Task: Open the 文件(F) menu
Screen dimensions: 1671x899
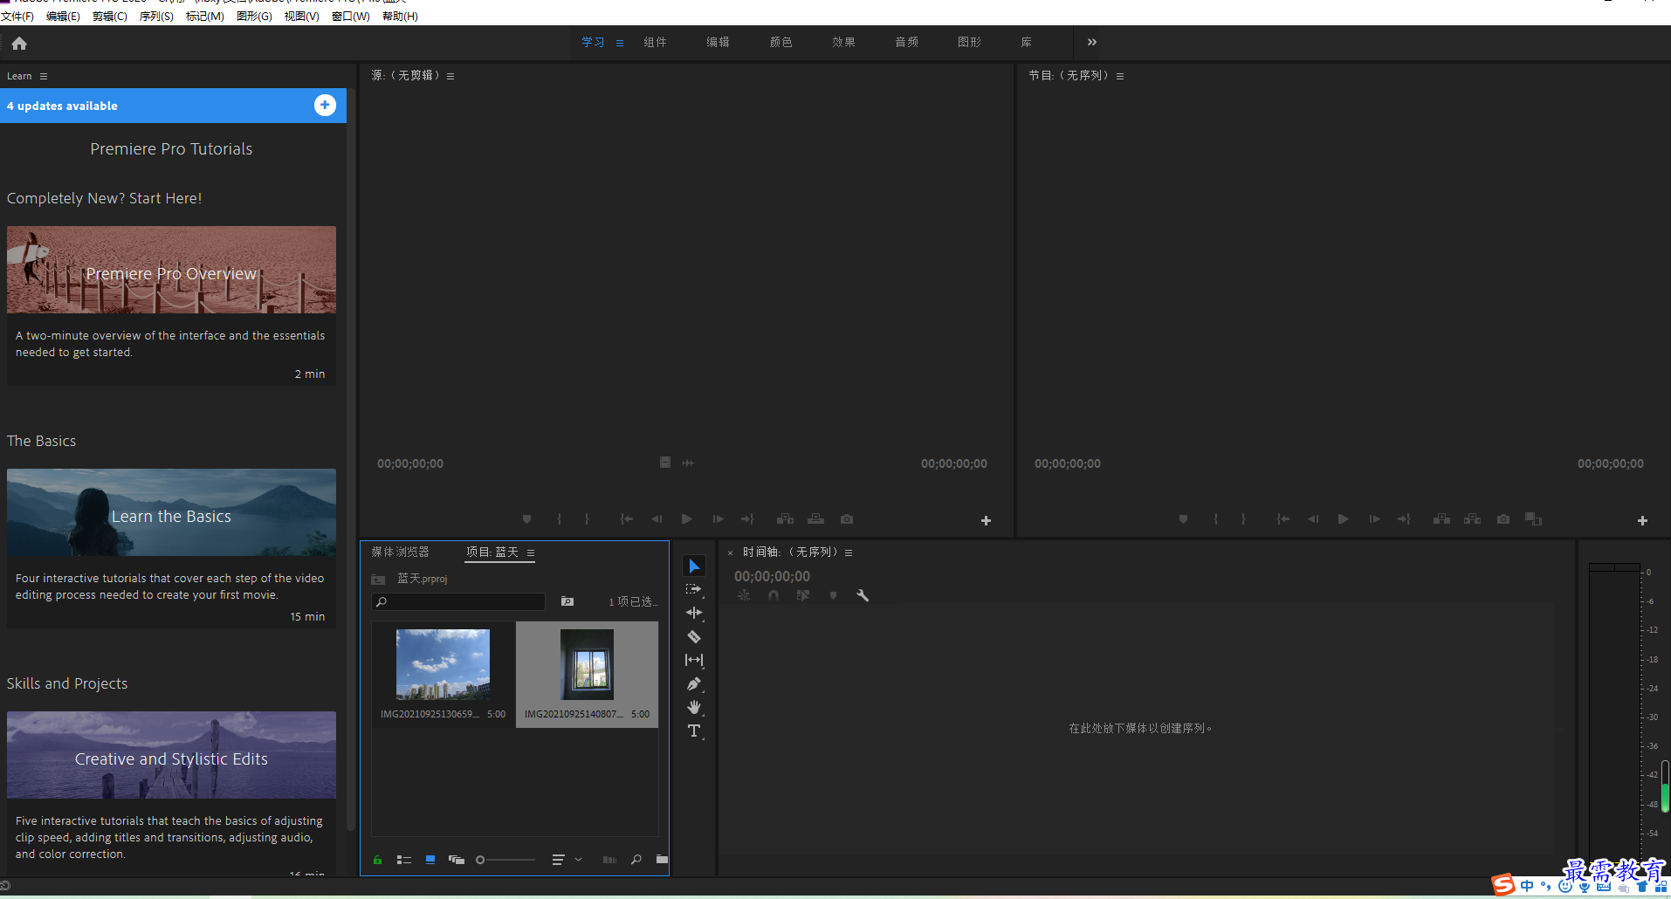Action: click(17, 17)
